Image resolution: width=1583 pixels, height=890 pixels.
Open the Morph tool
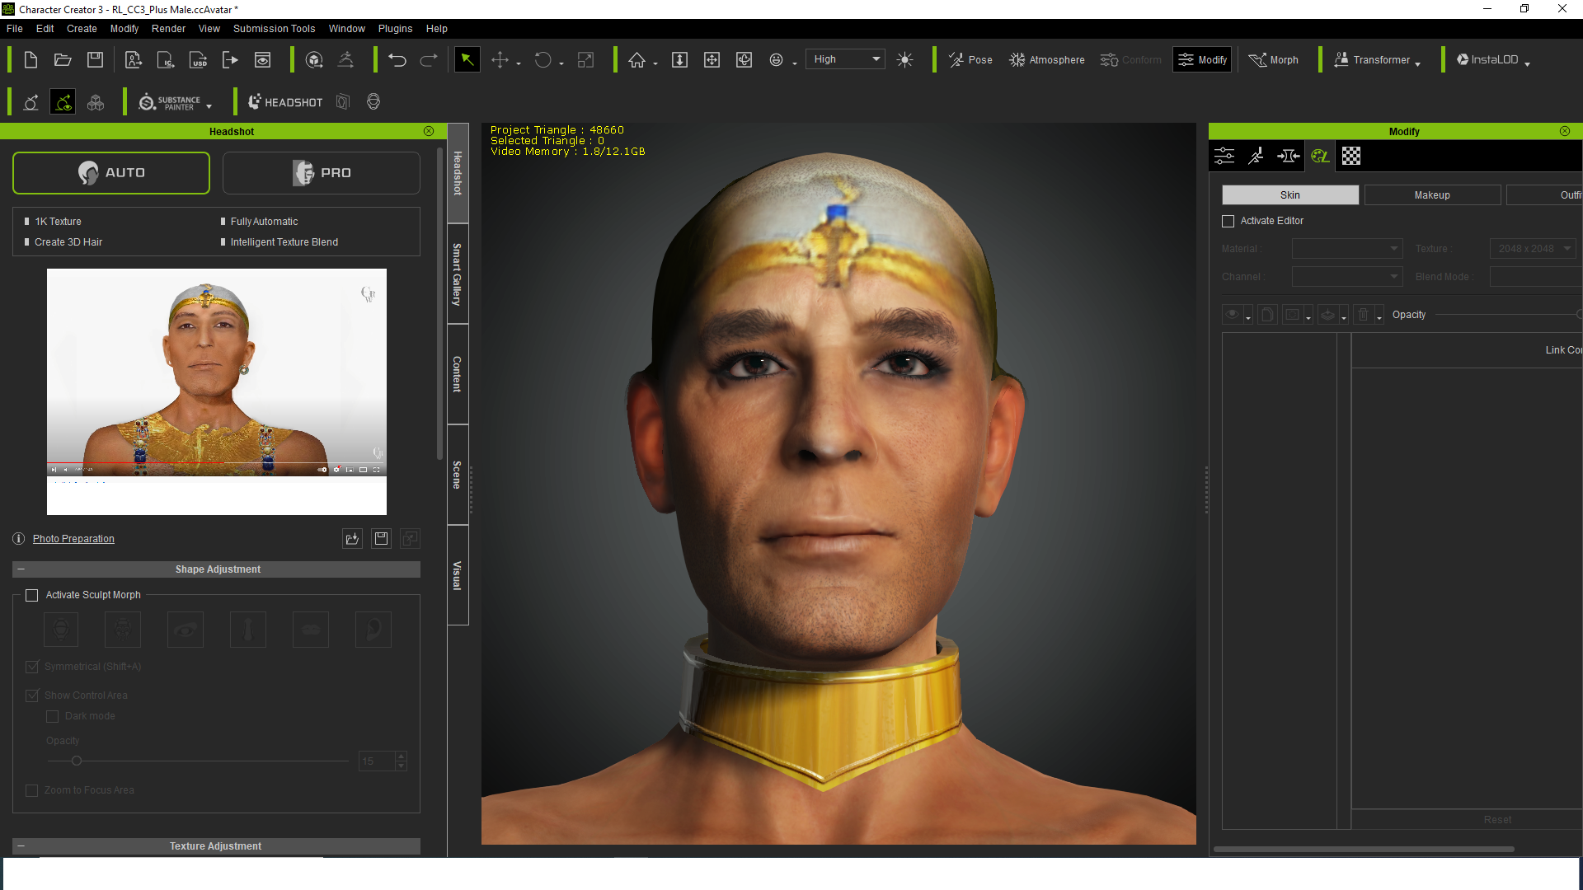point(1274,59)
